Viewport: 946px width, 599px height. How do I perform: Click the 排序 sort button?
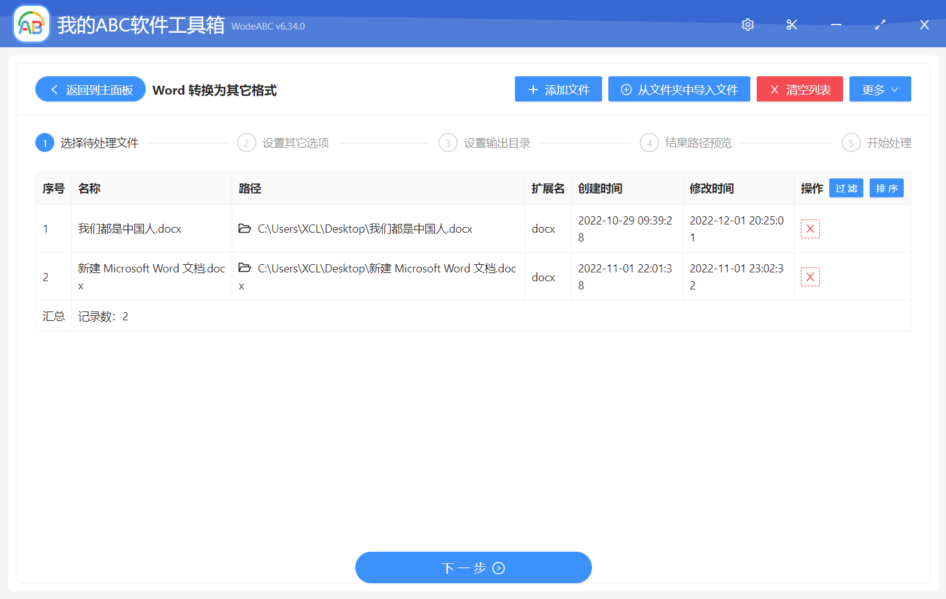[x=886, y=188]
